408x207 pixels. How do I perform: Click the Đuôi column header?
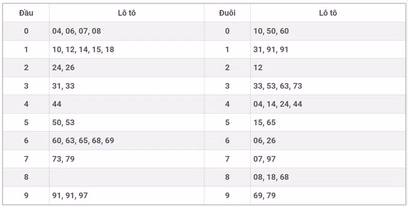click(x=227, y=13)
